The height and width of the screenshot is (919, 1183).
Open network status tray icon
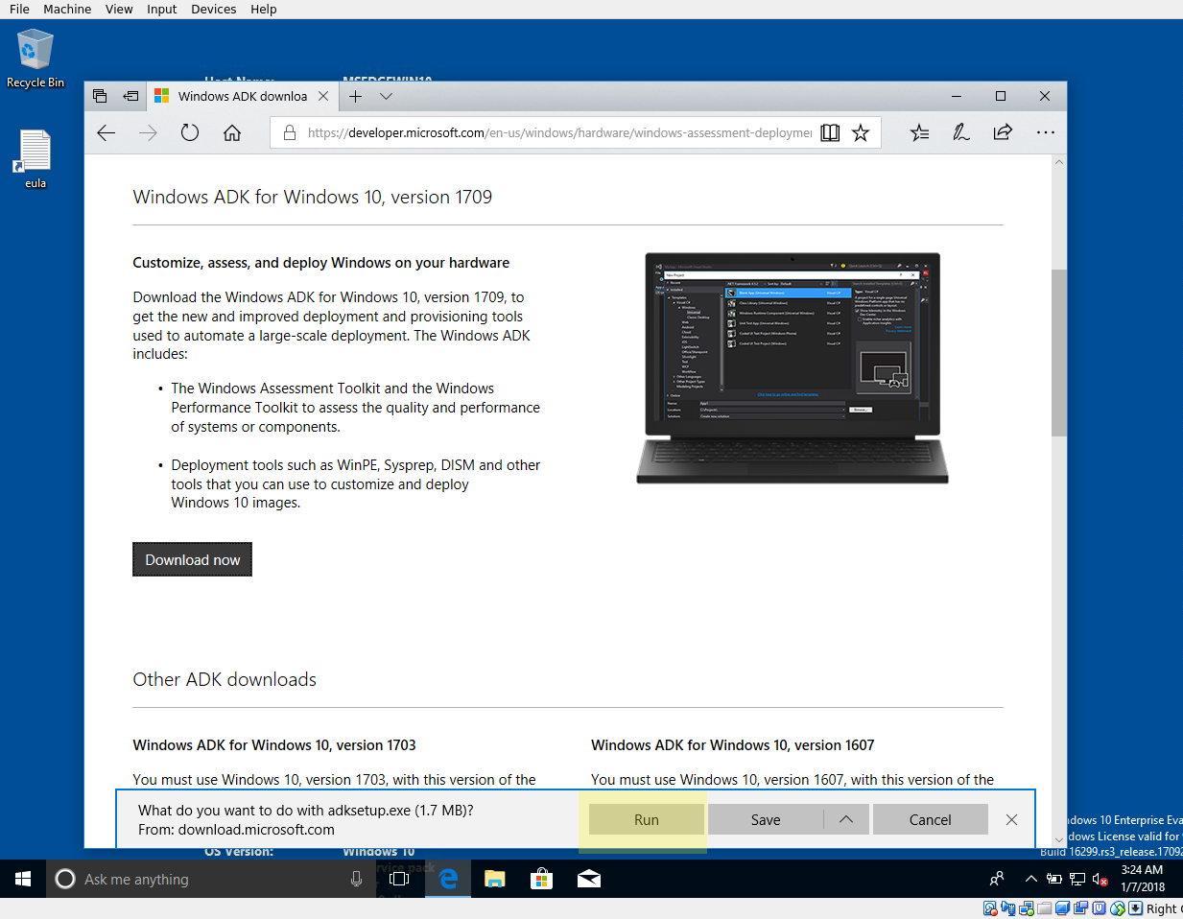pyautogui.click(x=1077, y=879)
